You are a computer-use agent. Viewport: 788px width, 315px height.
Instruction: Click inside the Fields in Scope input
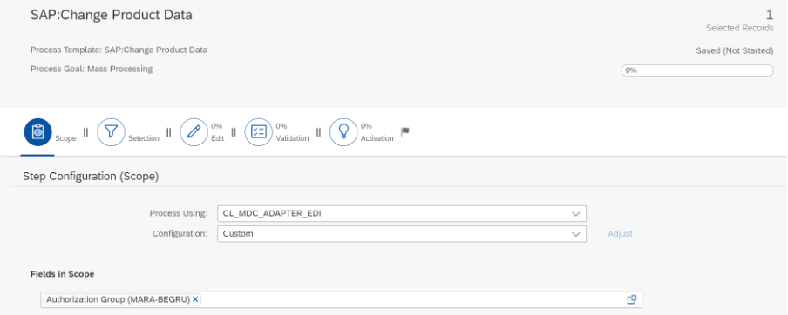coord(342,299)
